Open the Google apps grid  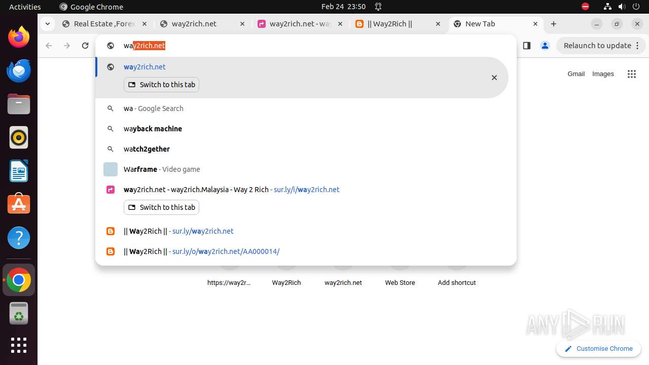631,74
